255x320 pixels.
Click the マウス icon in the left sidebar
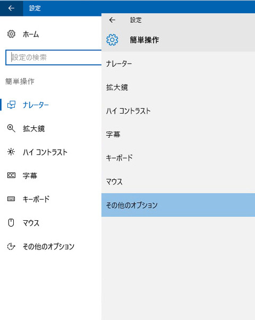tap(11, 222)
